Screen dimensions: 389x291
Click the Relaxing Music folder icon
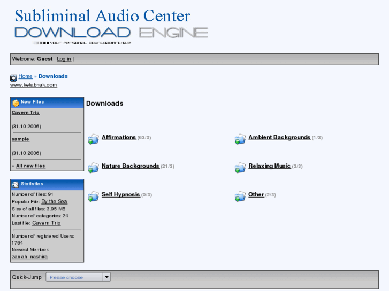pyautogui.click(x=240, y=168)
